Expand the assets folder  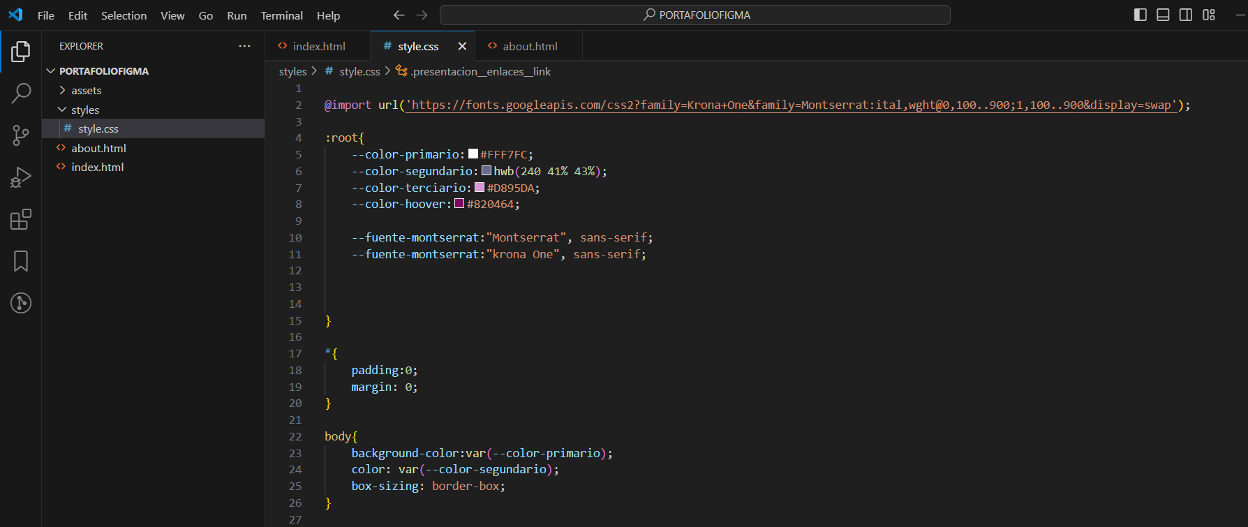(62, 90)
